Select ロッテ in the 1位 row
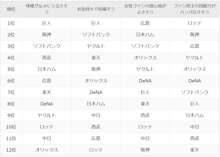220x157 pixels. pos(194,23)
